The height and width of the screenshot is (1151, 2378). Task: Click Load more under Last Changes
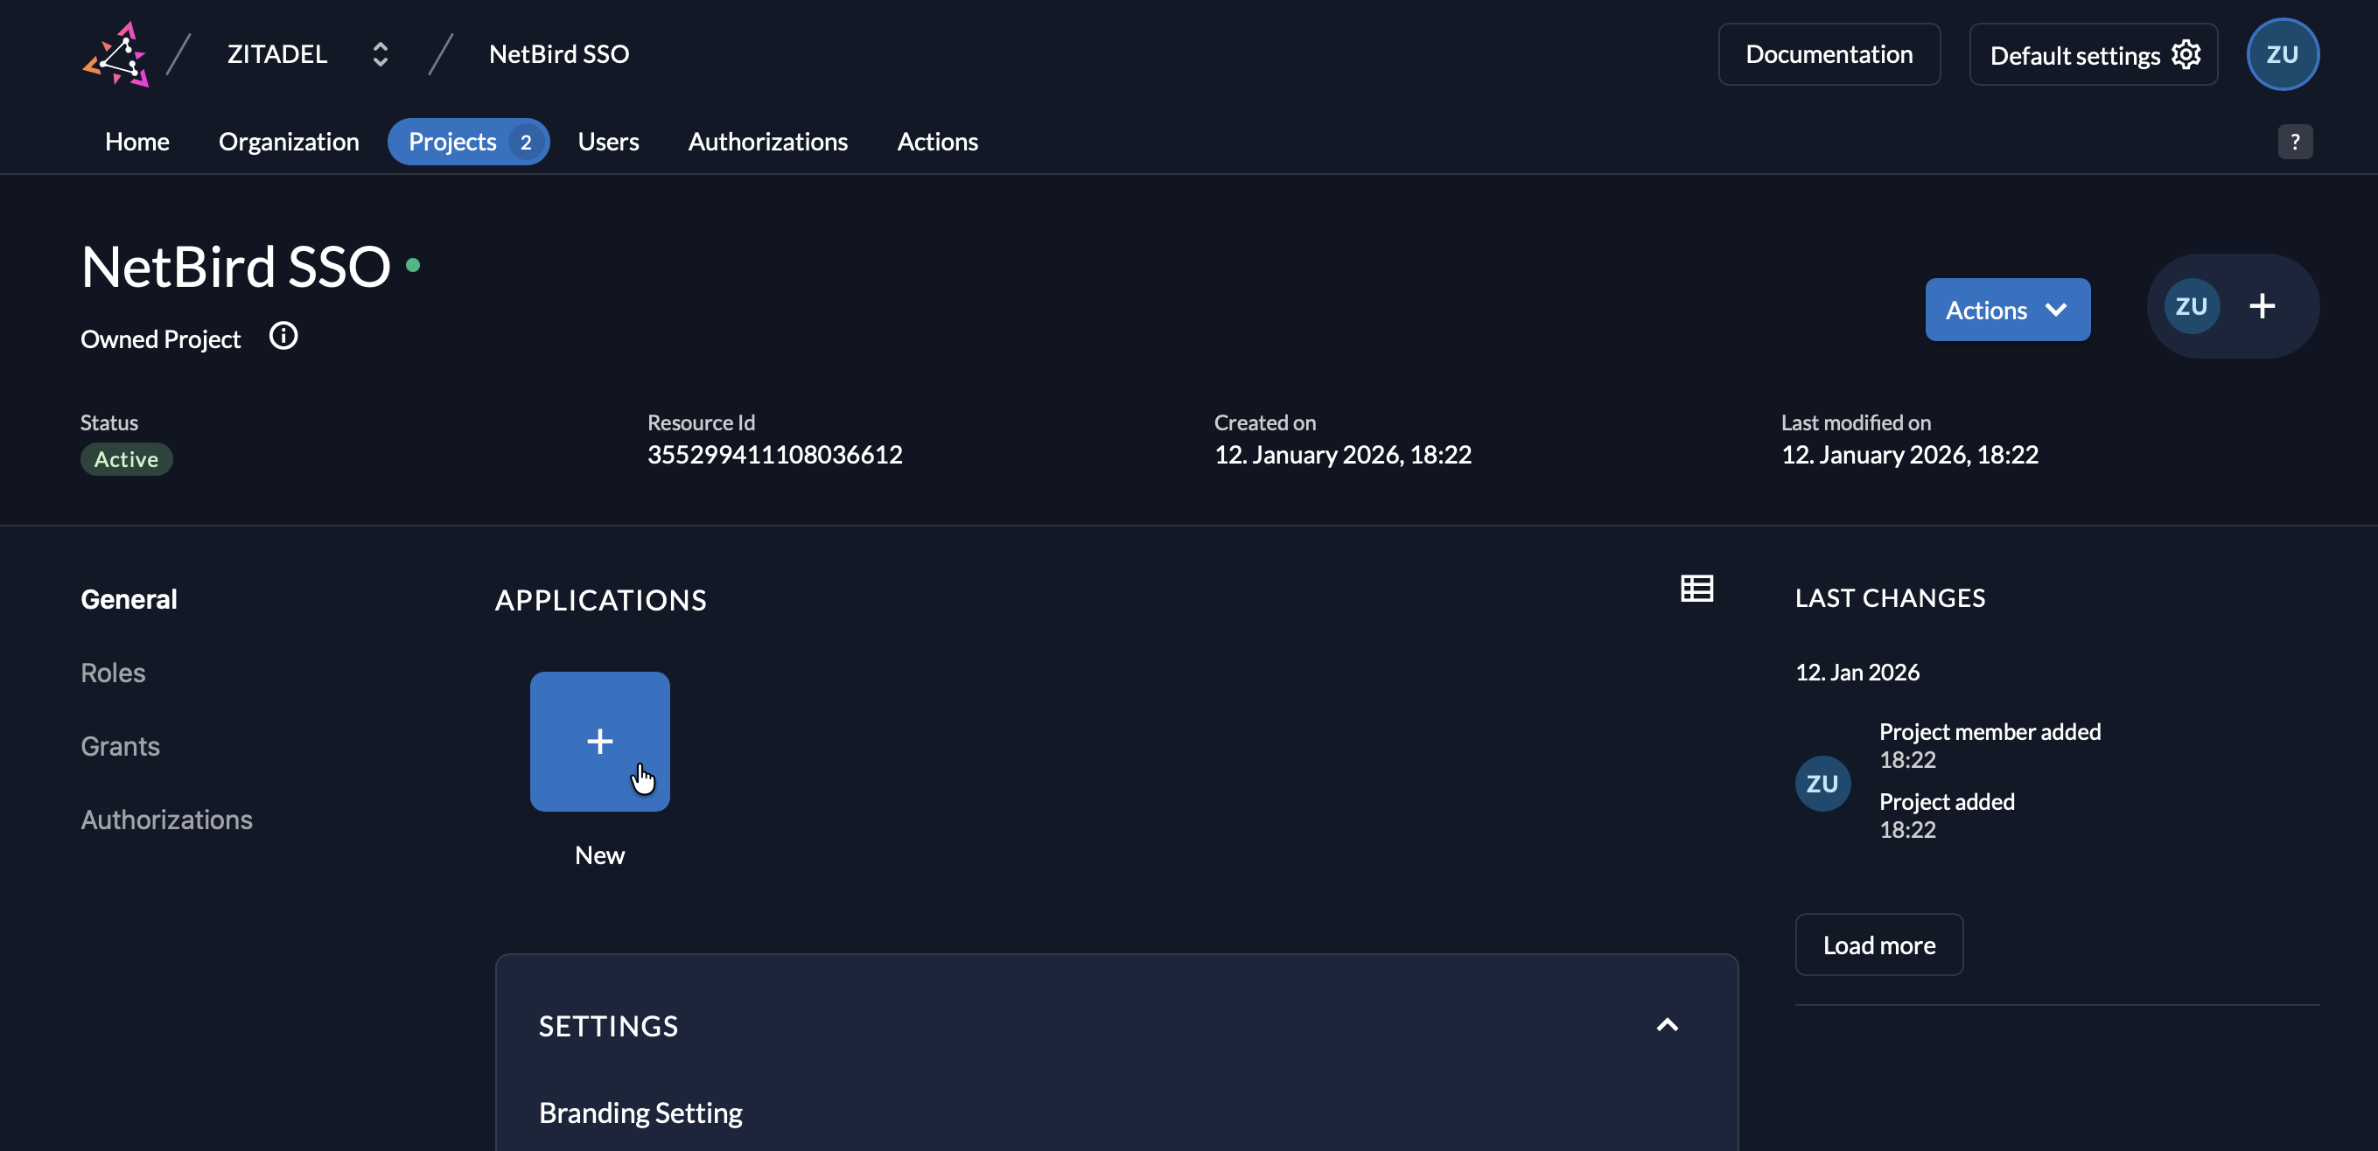(x=1878, y=945)
